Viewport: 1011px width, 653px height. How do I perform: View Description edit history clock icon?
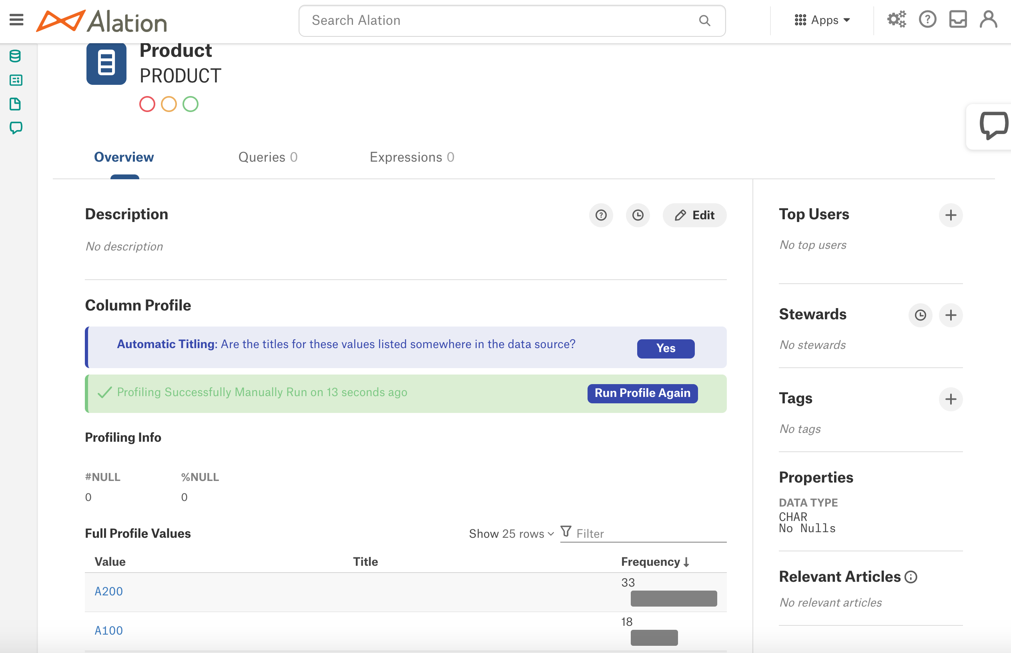pyautogui.click(x=638, y=215)
